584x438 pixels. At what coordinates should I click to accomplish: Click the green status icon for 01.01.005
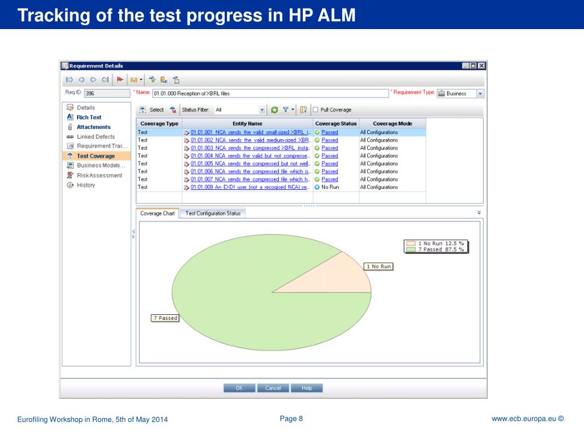(x=317, y=164)
